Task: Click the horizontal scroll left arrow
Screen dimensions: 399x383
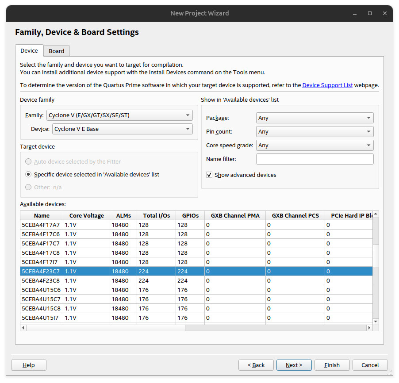Action: [x=23, y=328]
